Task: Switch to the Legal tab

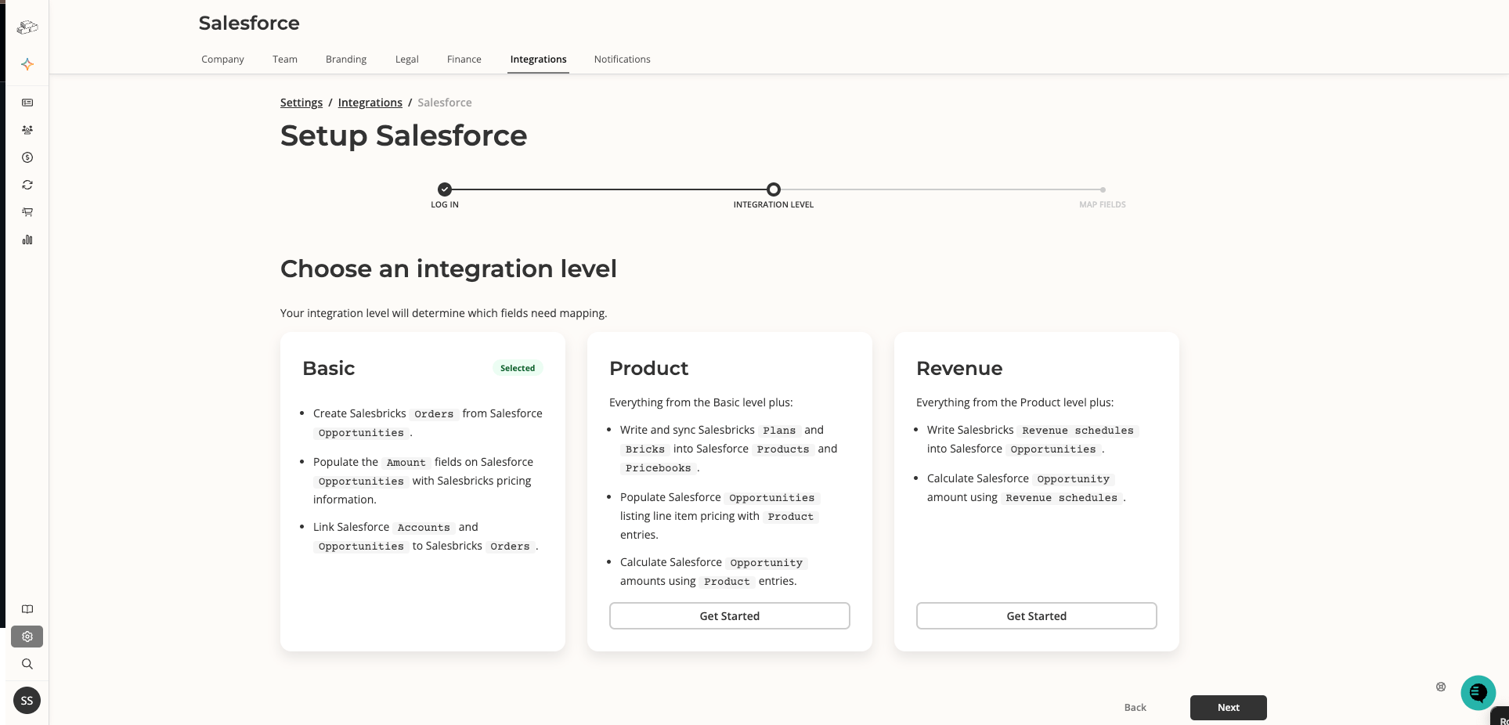Action: [x=407, y=60]
